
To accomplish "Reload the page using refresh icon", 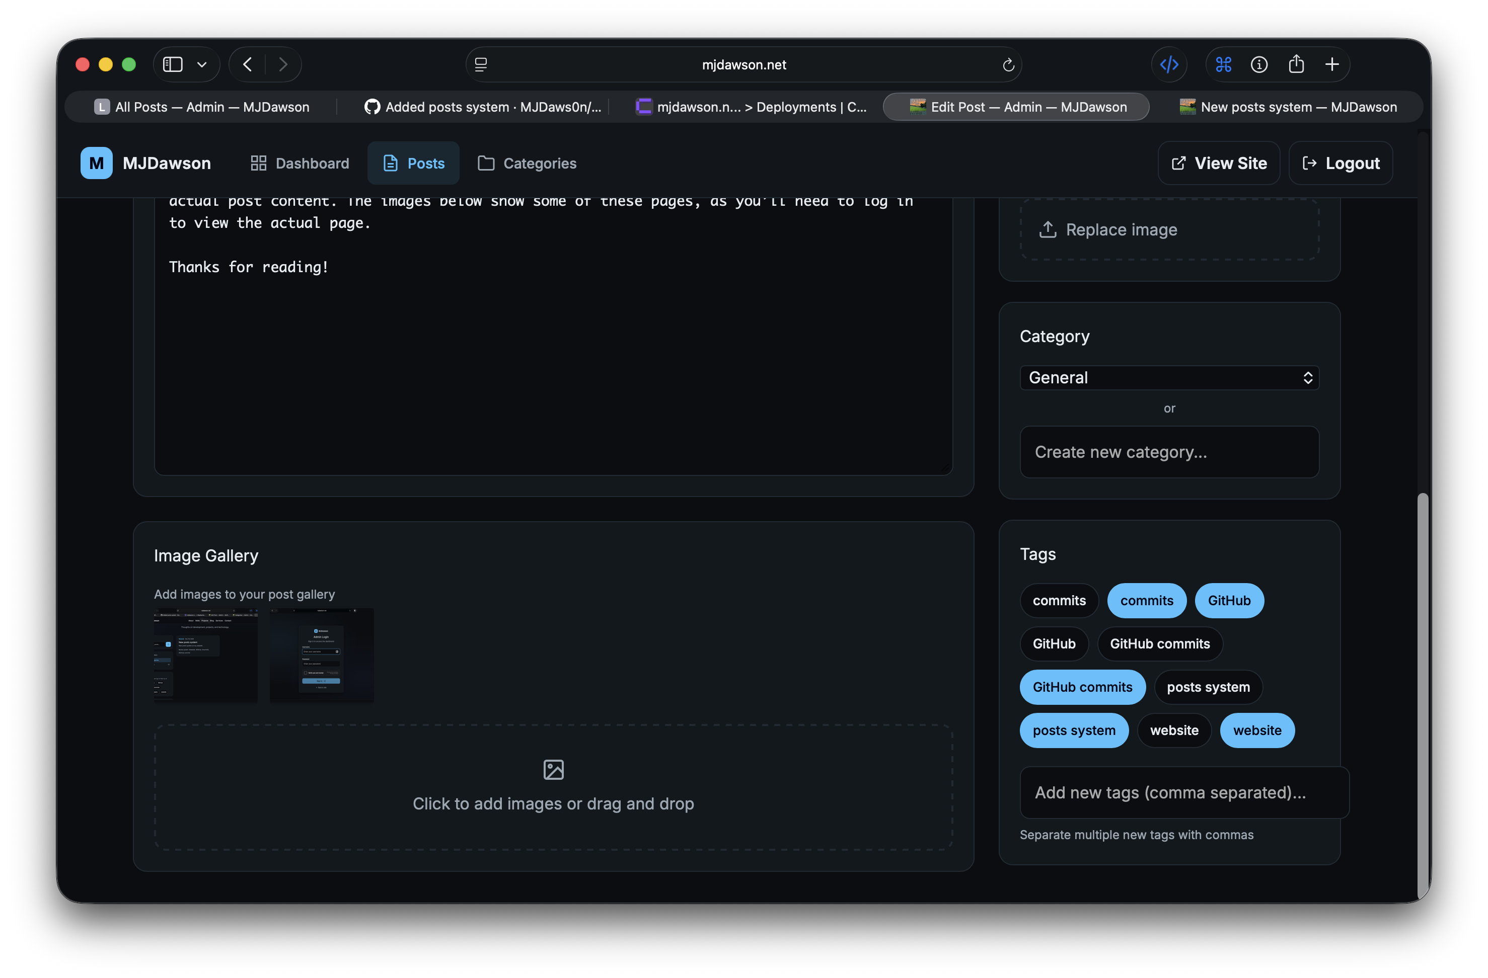I will [x=1008, y=65].
